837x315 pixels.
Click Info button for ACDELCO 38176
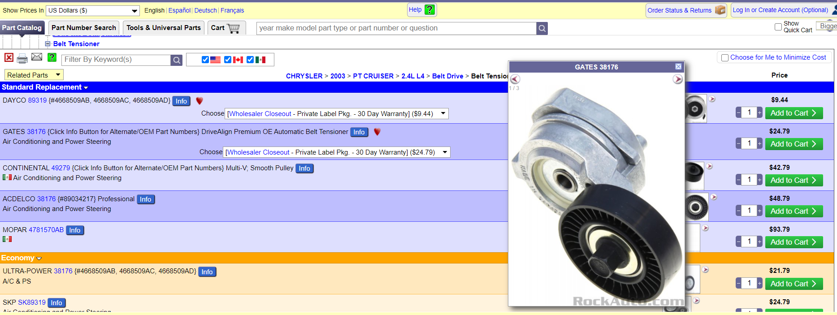[x=146, y=199]
